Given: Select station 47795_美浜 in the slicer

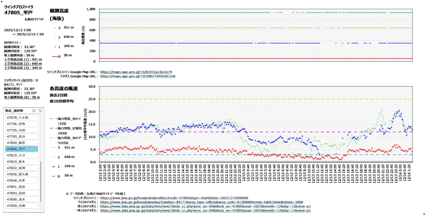Looking at the screenshot, I should tap(21, 137).
